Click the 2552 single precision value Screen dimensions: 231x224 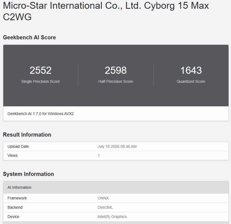point(41,70)
